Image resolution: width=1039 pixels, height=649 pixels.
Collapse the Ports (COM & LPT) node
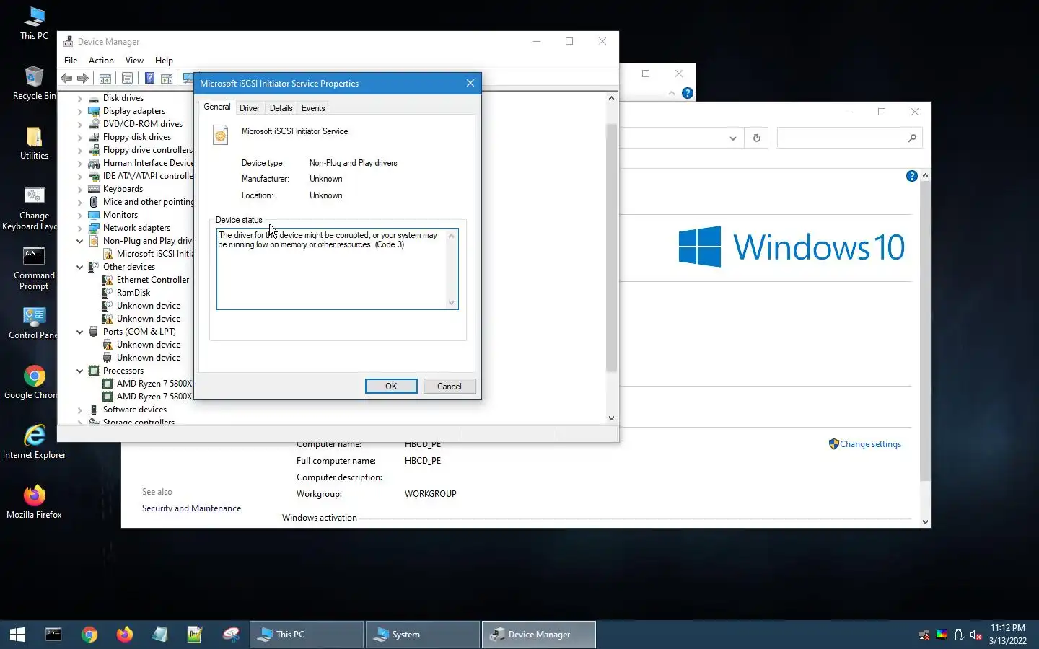[80, 332]
